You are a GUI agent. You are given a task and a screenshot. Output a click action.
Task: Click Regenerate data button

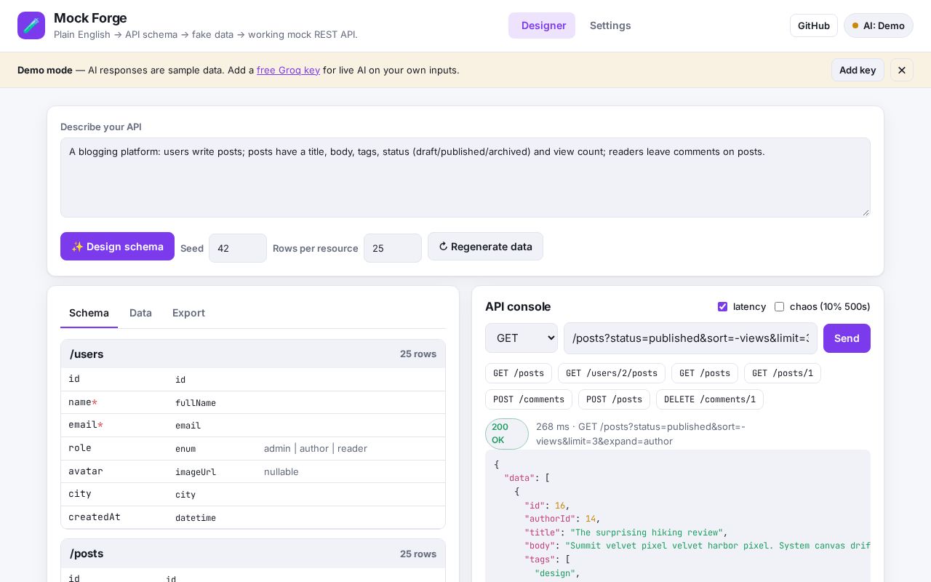485,247
